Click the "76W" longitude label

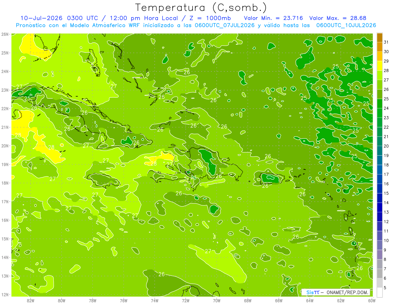(124, 300)
